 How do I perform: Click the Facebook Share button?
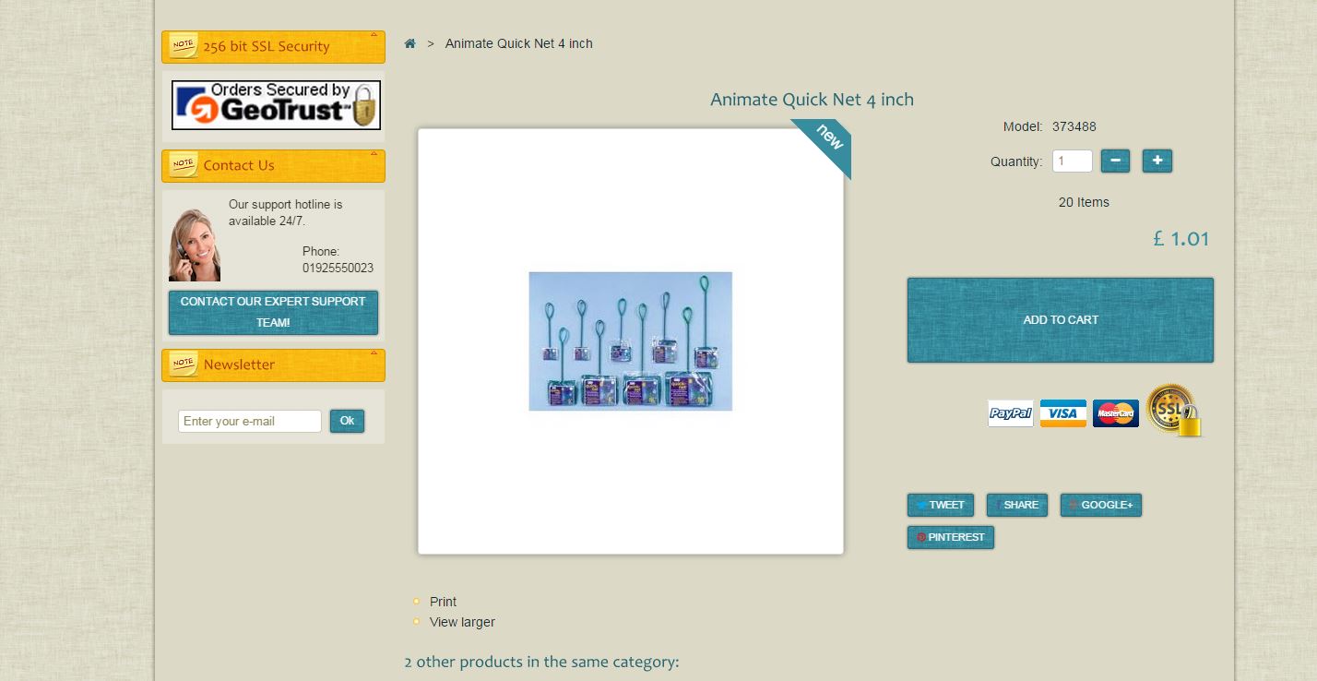pos(1017,505)
